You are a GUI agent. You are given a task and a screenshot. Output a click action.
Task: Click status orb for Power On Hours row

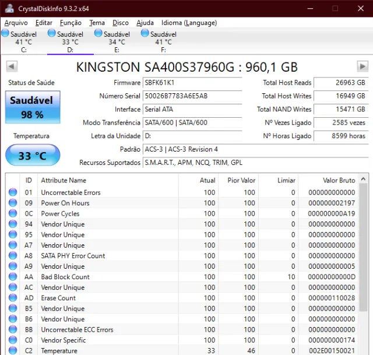coord(13,203)
